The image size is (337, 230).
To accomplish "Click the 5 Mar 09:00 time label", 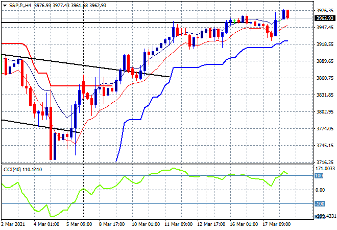I will (x=79, y=224).
